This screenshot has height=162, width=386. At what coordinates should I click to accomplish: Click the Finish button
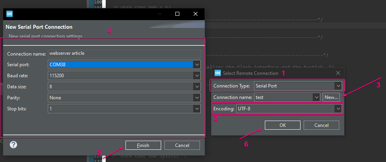pos(143,145)
